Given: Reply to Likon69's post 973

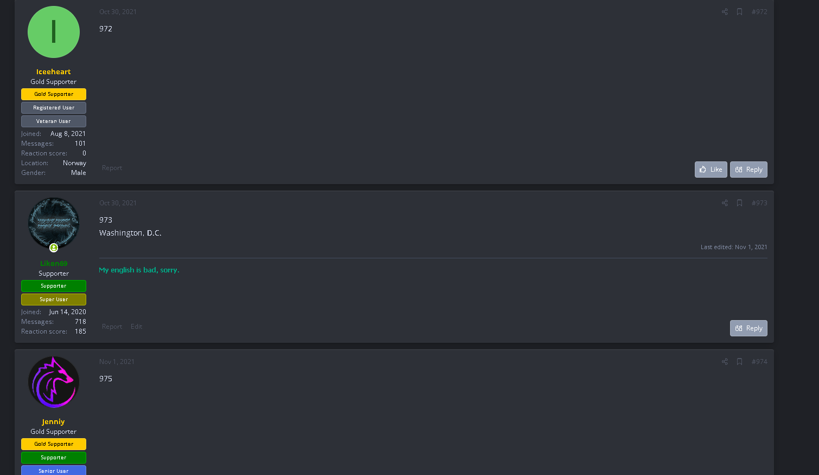Looking at the screenshot, I should click(x=748, y=328).
